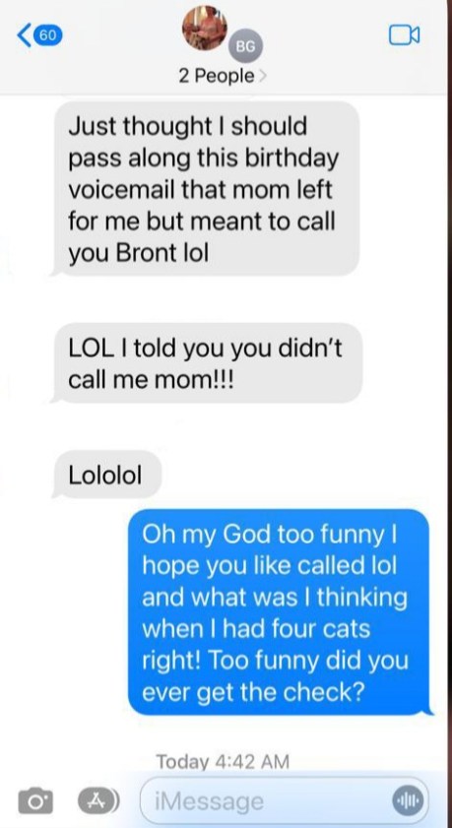Open the App Store apps icon
Viewport: 452px width, 828px height.
pyautogui.click(x=98, y=800)
